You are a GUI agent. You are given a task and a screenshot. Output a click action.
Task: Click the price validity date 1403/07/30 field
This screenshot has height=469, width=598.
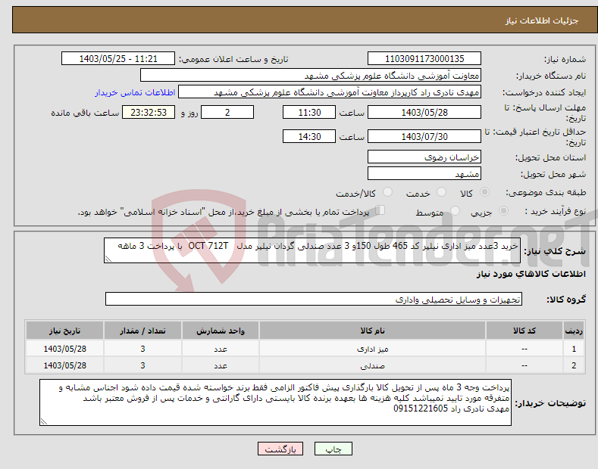pos(424,136)
